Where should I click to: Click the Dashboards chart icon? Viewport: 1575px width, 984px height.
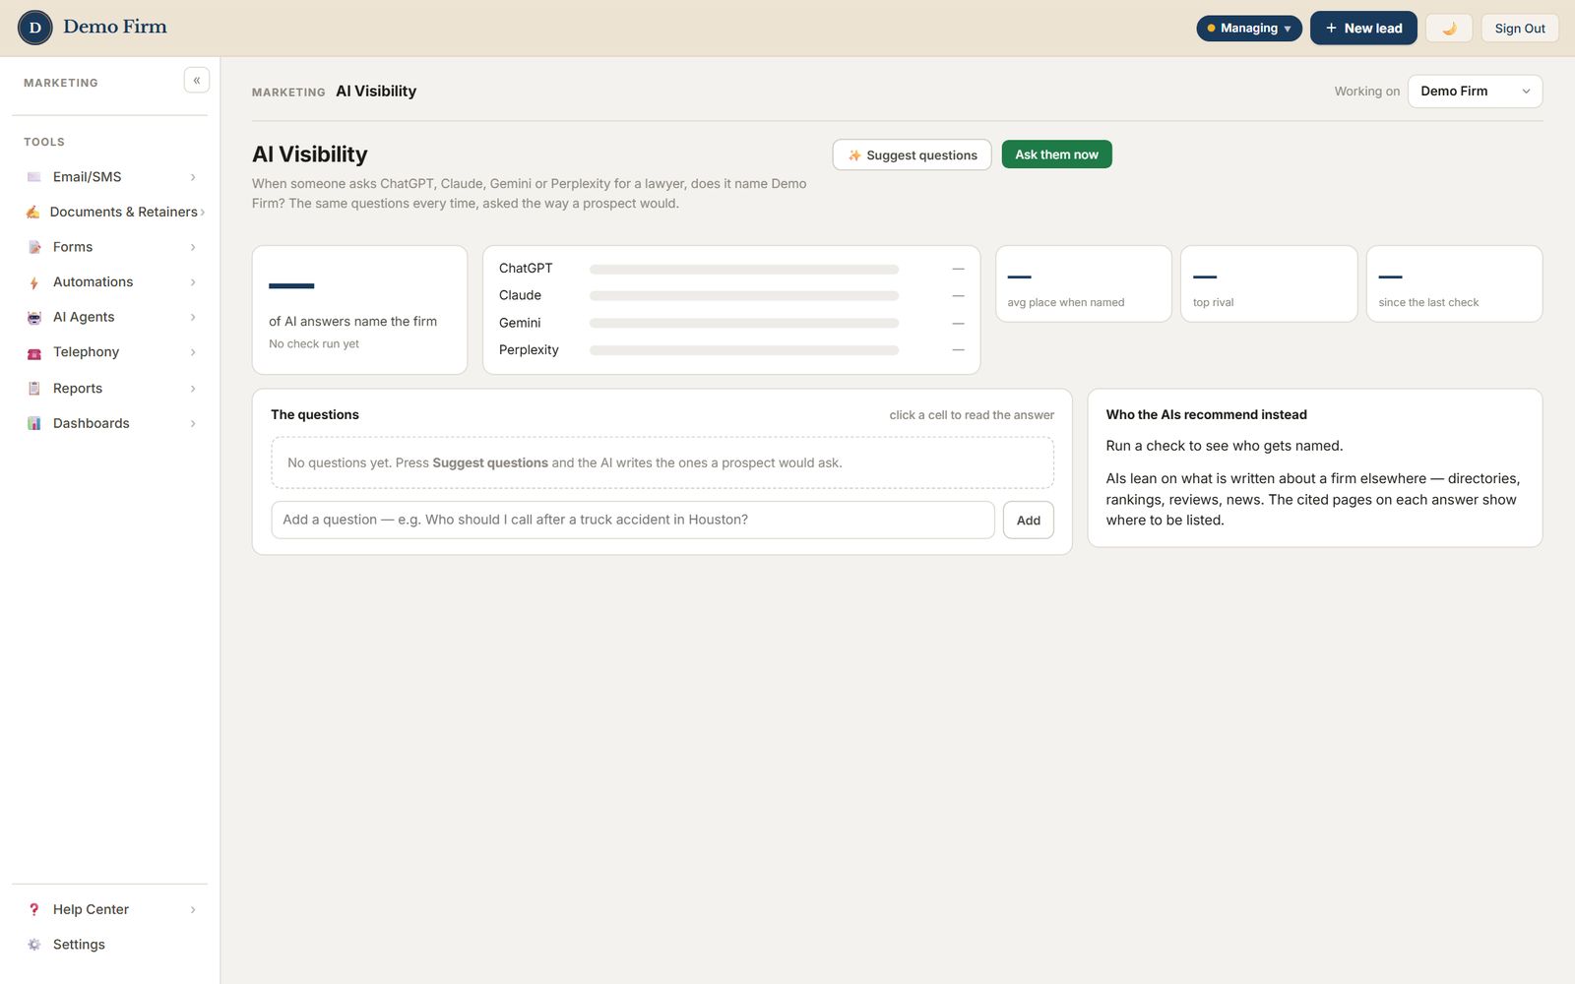click(34, 423)
